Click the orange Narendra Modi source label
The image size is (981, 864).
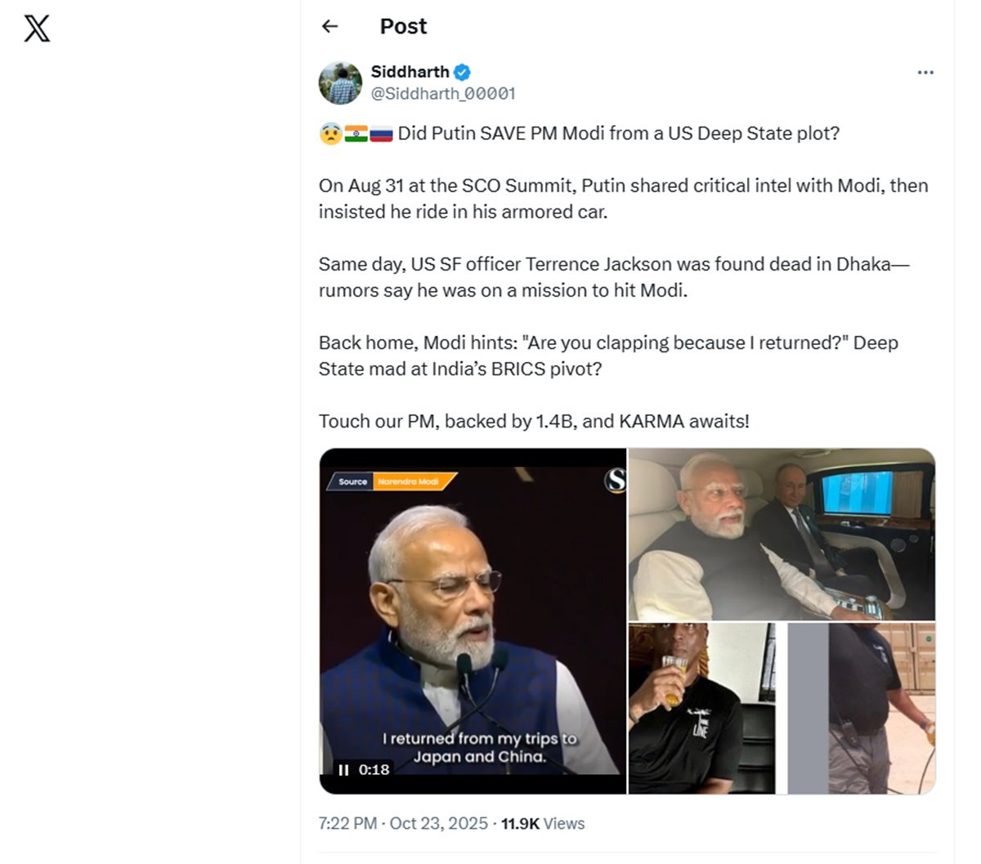(409, 481)
